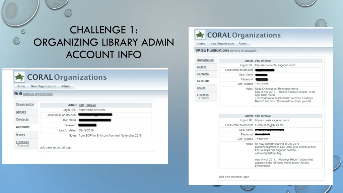The image size is (343, 193).
Task: Click add new external login in Brill window
Action: [56, 147]
